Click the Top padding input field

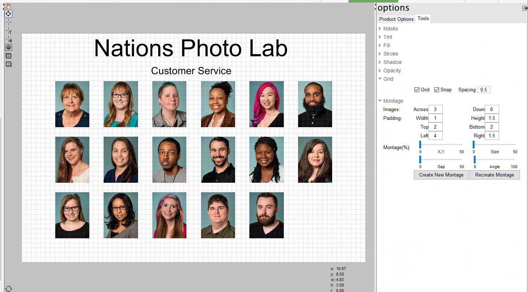pos(435,127)
